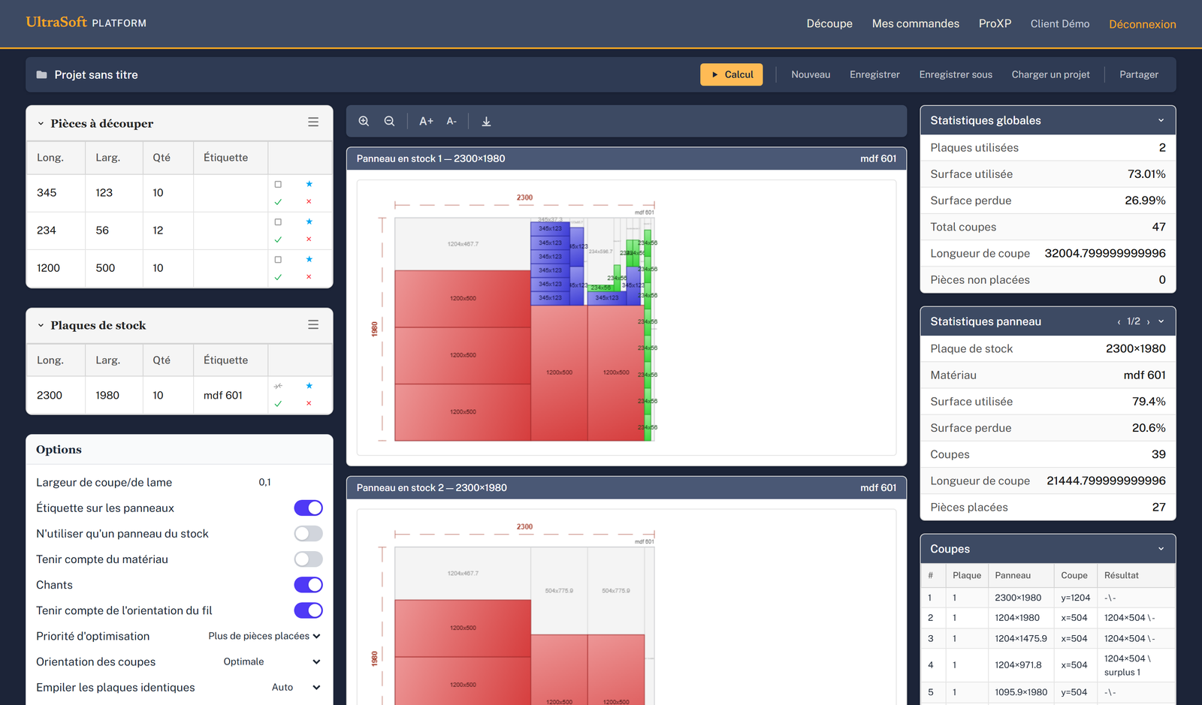This screenshot has width=1202, height=705.
Task: Click the blue star on the 345 piece row
Action: (309, 184)
